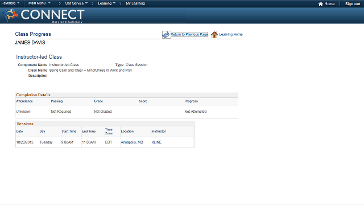Click the Learning Home house icon
This screenshot has height=205, width=364.
coord(214,35)
